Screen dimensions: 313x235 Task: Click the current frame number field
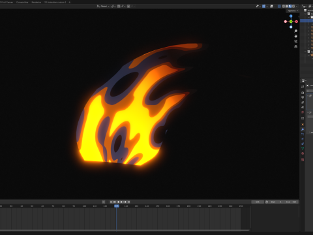[x=258, y=202]
